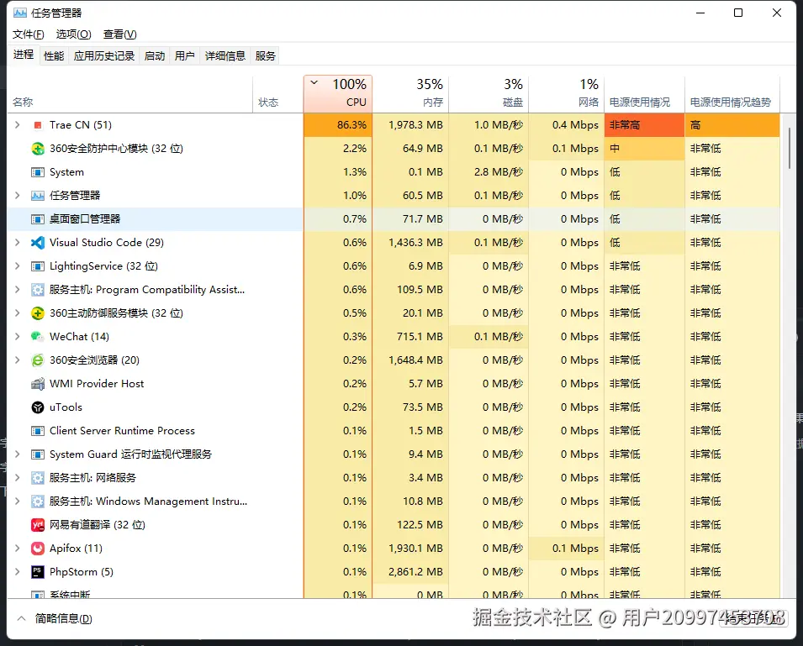Switch to the 性能 tab

(53, 55)
